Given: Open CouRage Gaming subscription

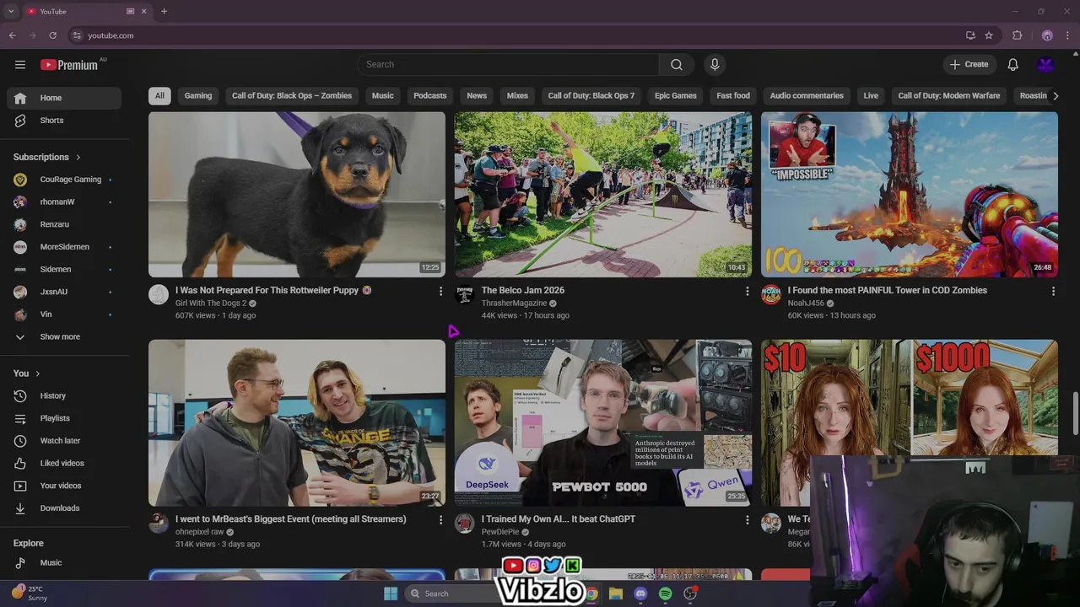Looking at the screenshot, I should (64, 180).
